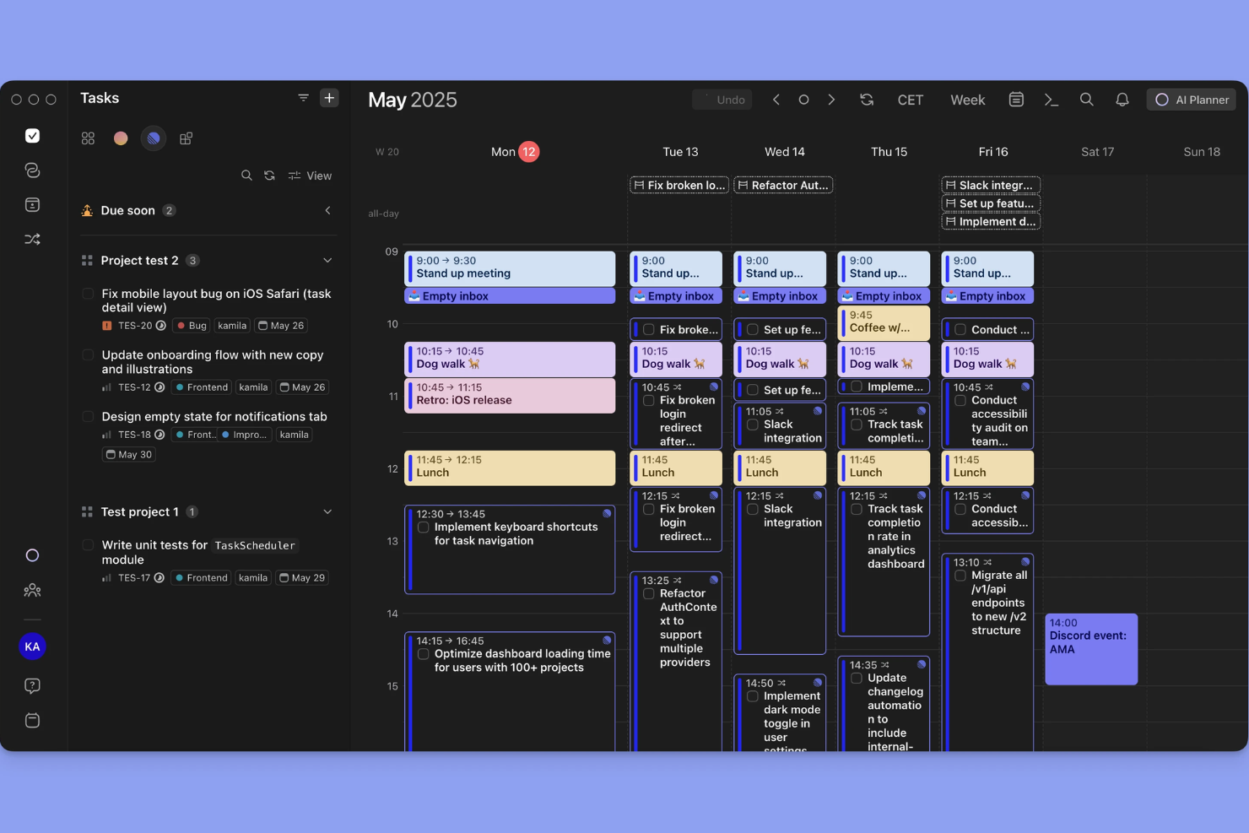Click the plus icon to add a task
Viewport: 1249px width, 833px height.
coord(329,97)
